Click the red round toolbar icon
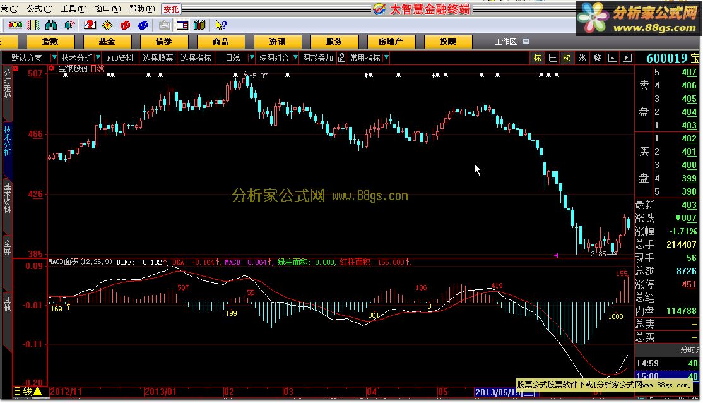This screenshot has width=703, height=403. point(126,25)
